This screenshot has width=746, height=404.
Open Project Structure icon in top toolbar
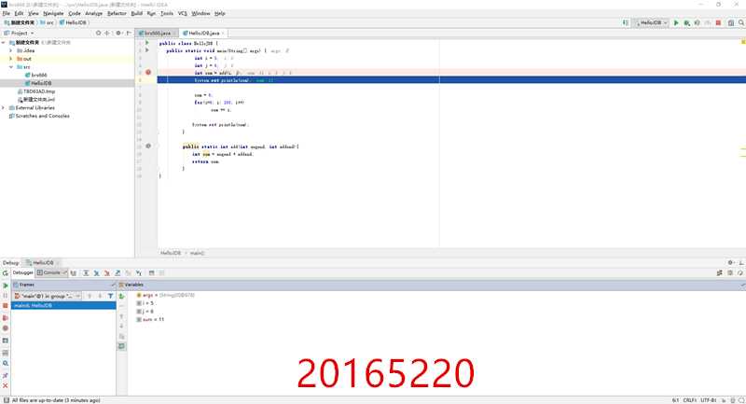[731, 22]
